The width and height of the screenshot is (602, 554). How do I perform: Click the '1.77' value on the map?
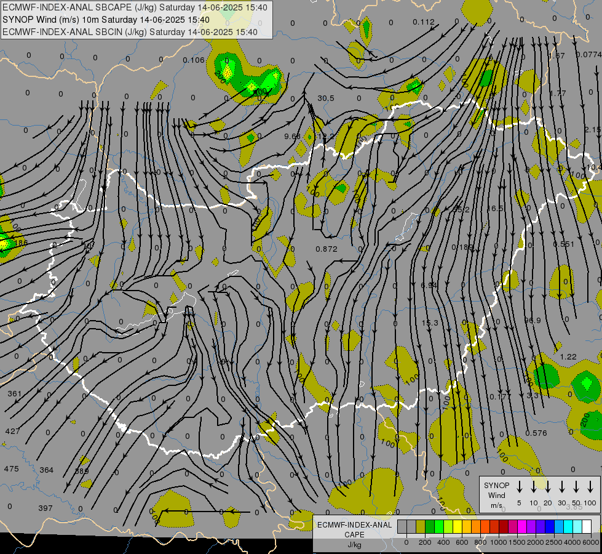tap(558, 94)
